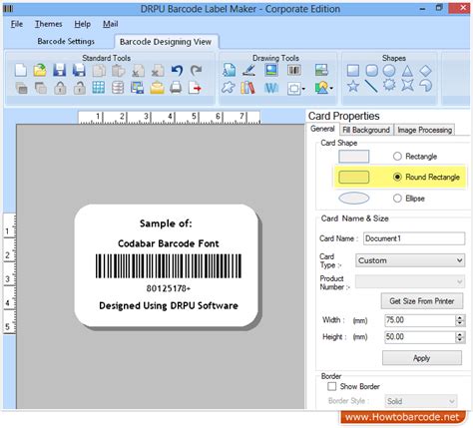Select the Barcode drawing tool icon
Image resolution: width=473 pixels, height=428 pixels.
tap(294, 70)
